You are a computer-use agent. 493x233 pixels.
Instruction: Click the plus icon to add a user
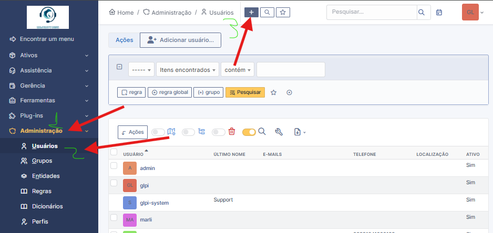pos(251,12)
